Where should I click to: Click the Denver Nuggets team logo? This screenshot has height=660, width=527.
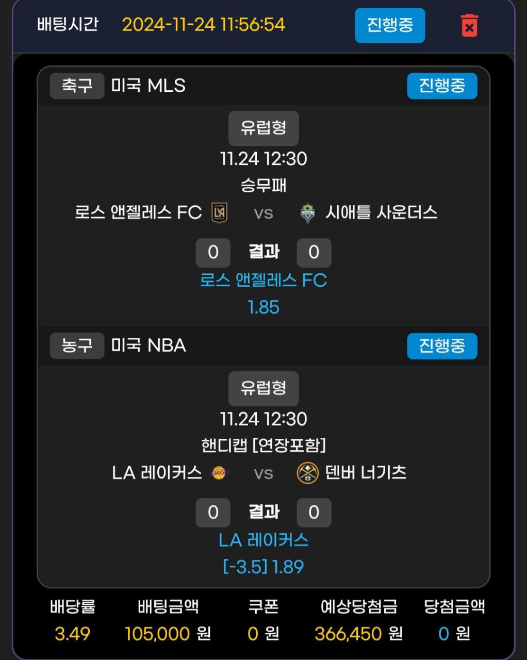pyautogui.click(x=307, y=473)
